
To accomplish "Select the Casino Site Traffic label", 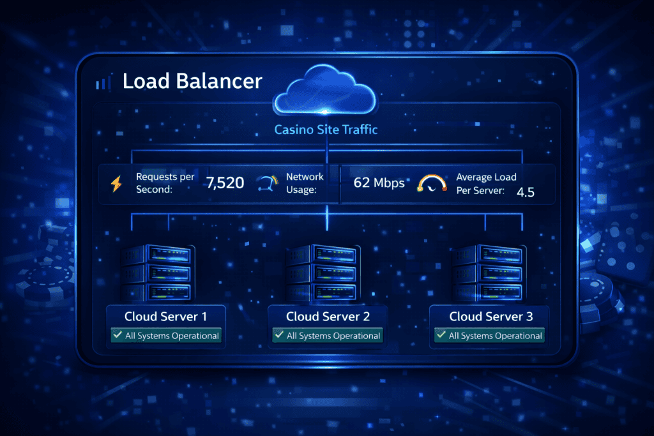I will [326, 129].
